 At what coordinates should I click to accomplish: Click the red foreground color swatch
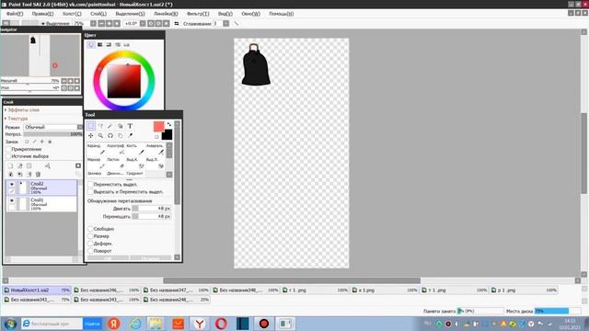pyautogui.click(x=158, y=127)
